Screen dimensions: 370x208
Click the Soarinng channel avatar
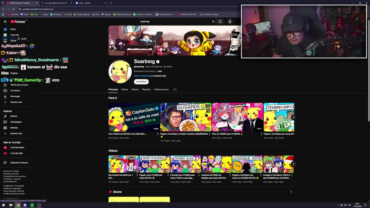[x=120, y=72]
